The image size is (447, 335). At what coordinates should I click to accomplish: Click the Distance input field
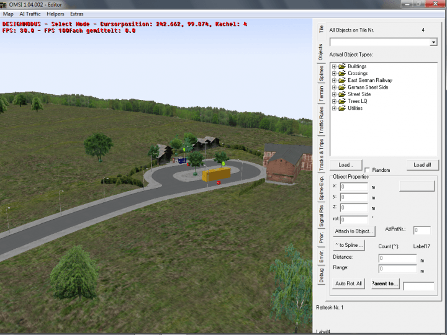[x=397, y=258]
